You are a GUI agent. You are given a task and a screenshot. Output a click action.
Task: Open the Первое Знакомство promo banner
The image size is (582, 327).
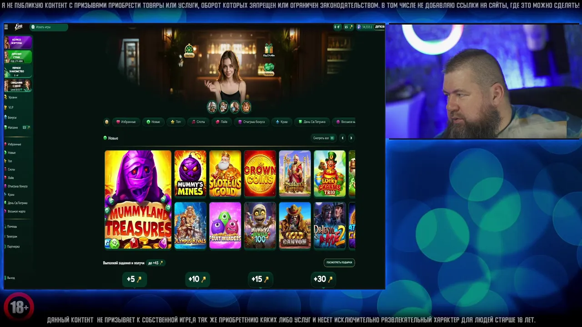tap(18, 71)
